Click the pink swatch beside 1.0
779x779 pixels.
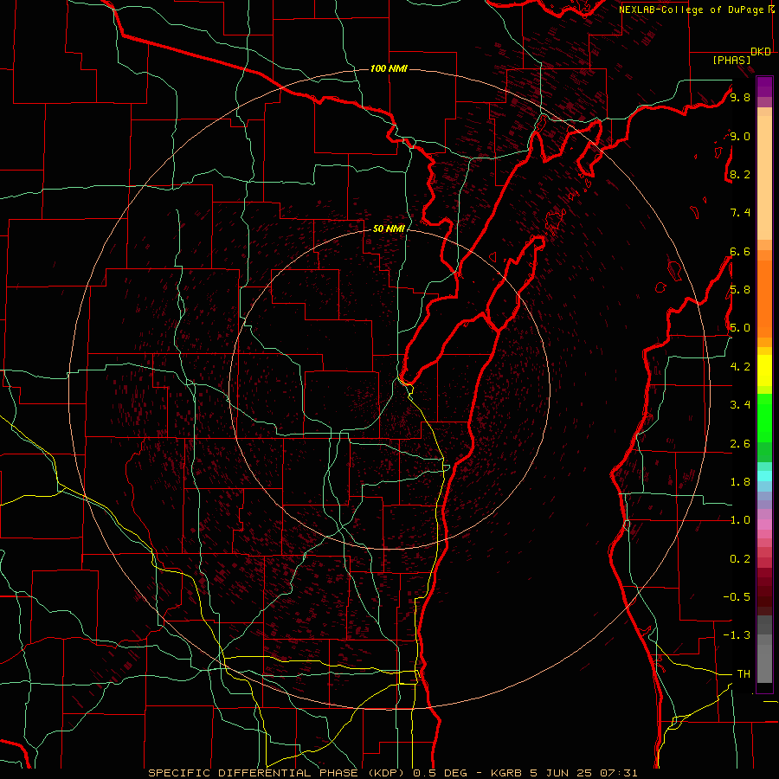point(764,525)
